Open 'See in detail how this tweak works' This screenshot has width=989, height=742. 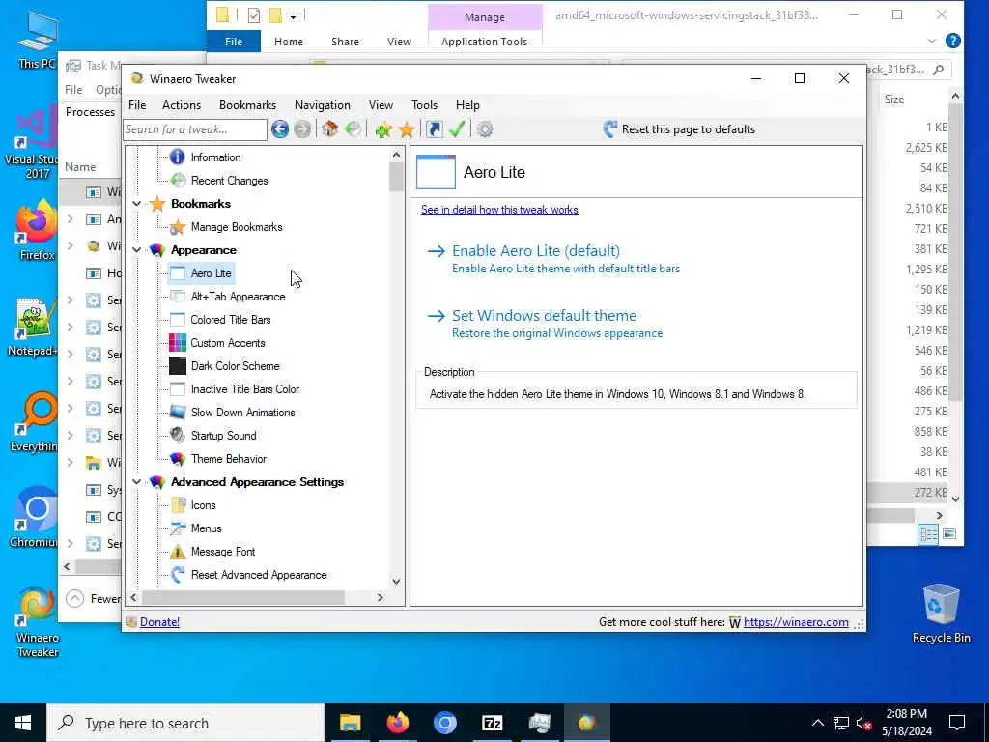pyautogui.click(x=499, y=210)
